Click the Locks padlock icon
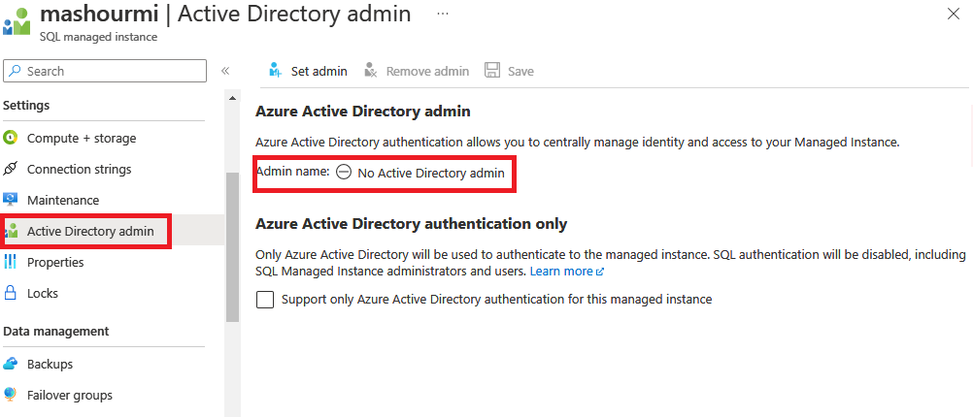The width and height of the screenshot is (973, 417). tap(11, 293)
